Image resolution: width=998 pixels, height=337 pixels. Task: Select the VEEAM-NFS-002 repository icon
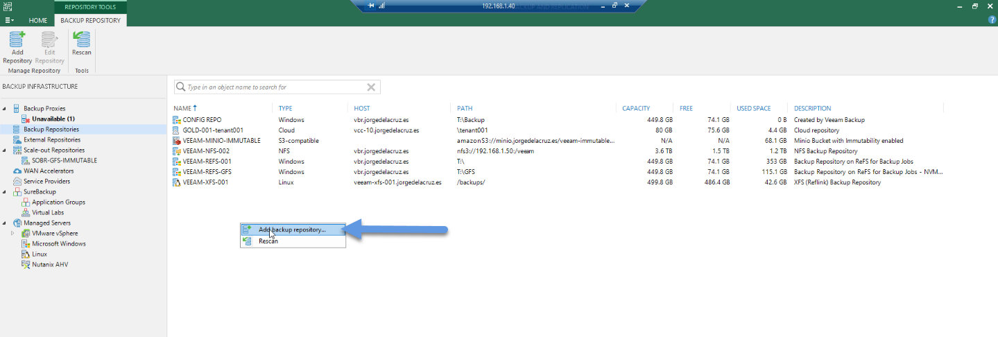[x=176, y=151]
